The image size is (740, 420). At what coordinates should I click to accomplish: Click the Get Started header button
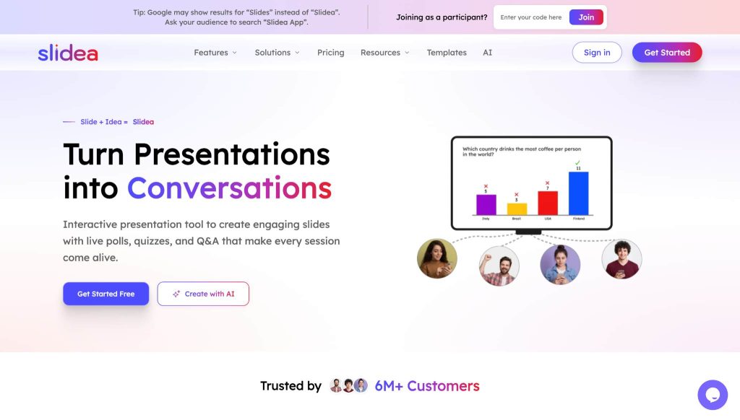667,53
